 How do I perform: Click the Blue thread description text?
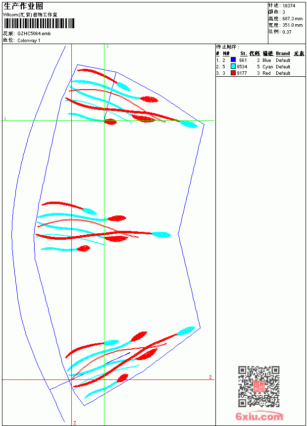(x=267, y=60)
